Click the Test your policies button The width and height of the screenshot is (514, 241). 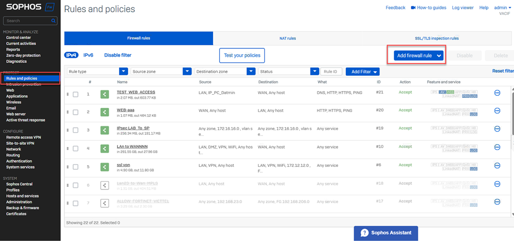pyautogui.click(x=242, y=55)
